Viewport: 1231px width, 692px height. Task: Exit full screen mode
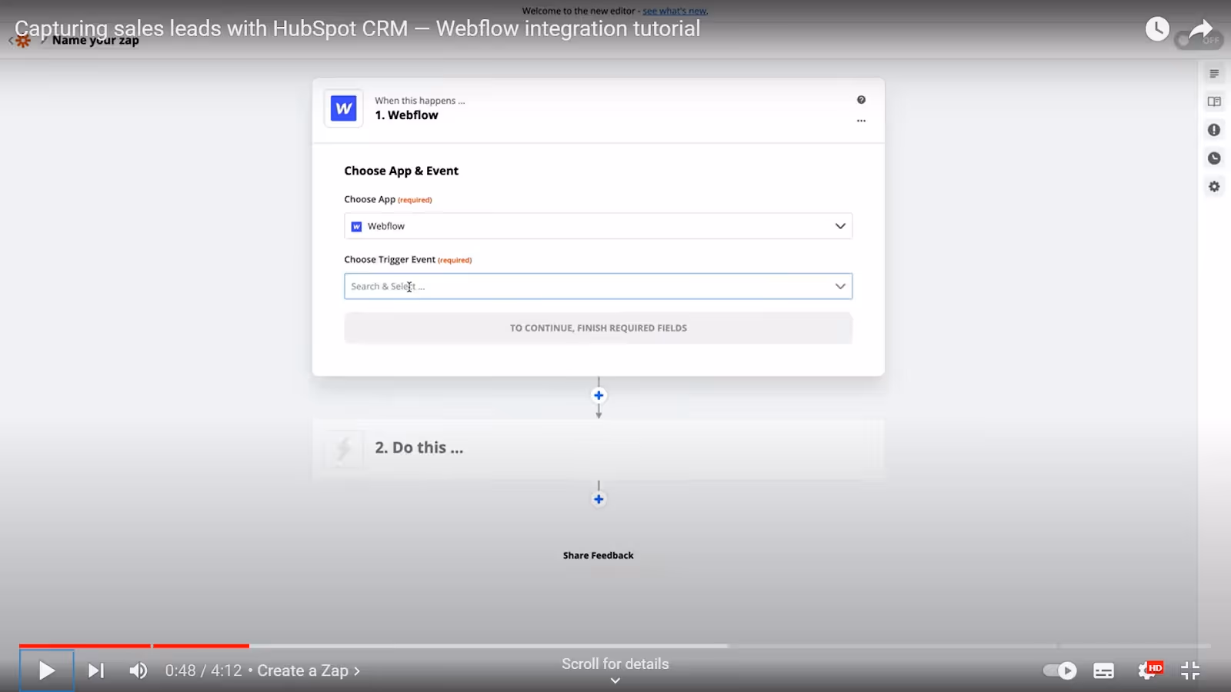pyautogui.click(x=1190, y=670)
